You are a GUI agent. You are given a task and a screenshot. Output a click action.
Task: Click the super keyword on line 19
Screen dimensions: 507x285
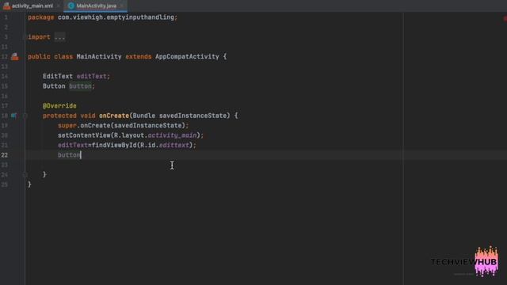(67, 126)
